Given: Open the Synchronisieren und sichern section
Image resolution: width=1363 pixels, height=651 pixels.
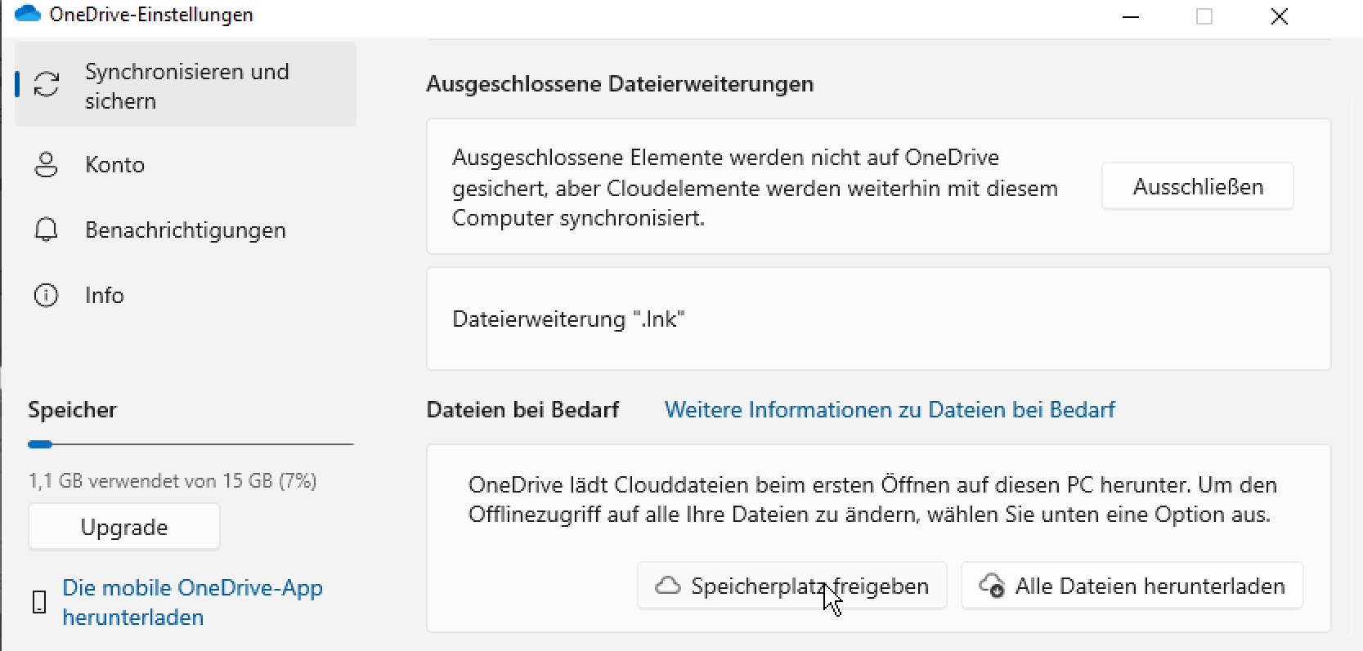Looking at the screenshot, I should pos(186,86).
